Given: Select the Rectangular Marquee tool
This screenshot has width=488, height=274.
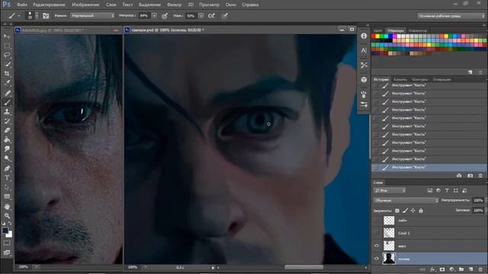Looking at the screenshot, I should 7,46.
